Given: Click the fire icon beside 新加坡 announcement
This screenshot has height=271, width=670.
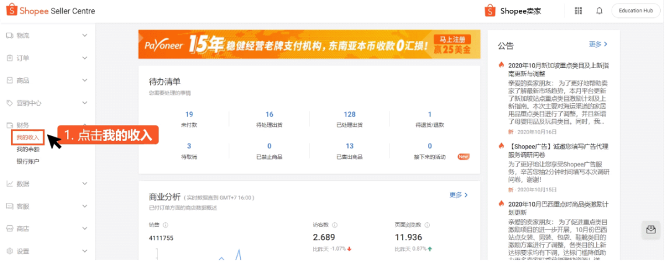Looking at the screenshot, I should (501, 65).
